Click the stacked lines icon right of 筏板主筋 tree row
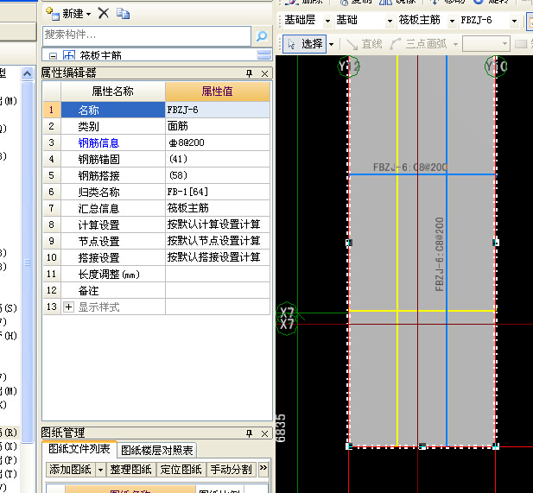The width and height of the screenshot is (533, 493). (x=264, y=54)
